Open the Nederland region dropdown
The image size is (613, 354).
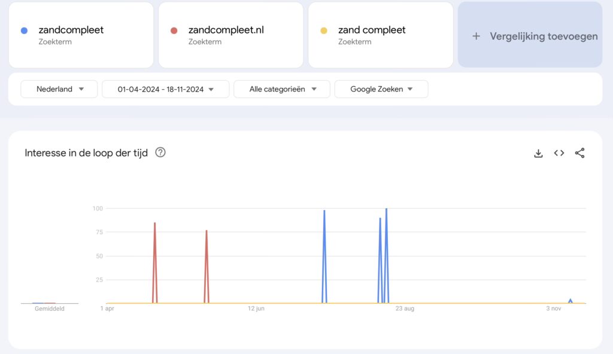click(59, 89)
